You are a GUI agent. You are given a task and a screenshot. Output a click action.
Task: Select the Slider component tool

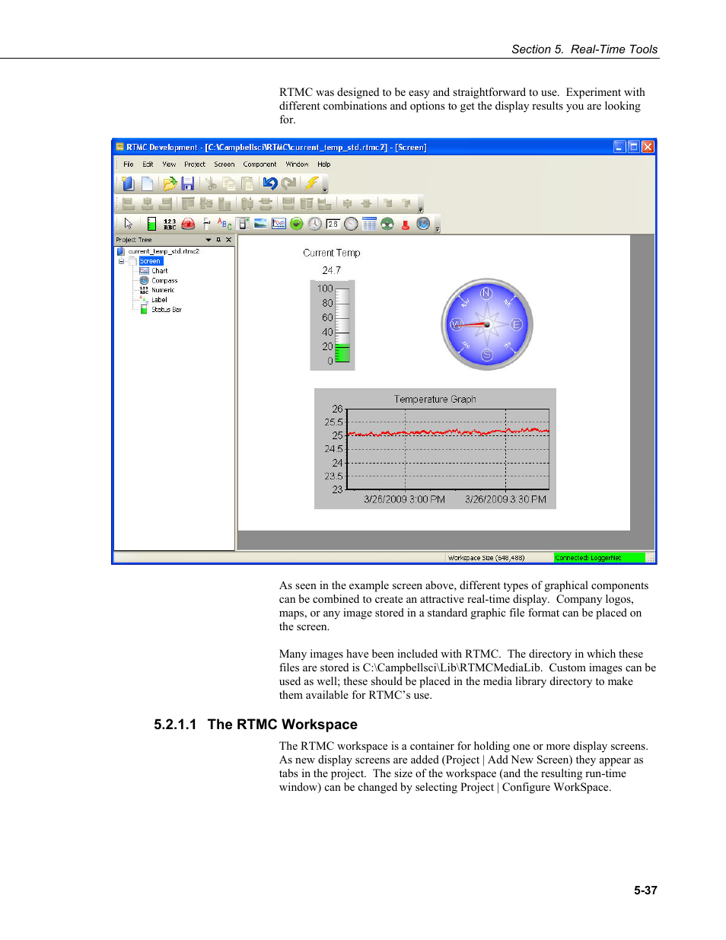click(206, 224)
